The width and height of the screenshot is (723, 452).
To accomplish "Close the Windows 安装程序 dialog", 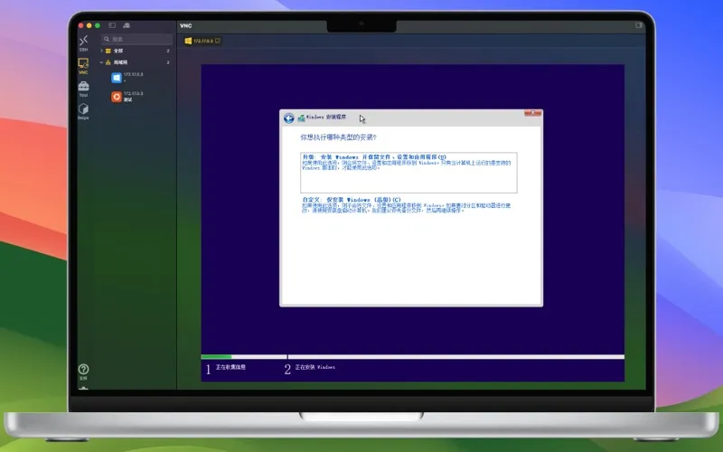I will click(x=532, y=113).
